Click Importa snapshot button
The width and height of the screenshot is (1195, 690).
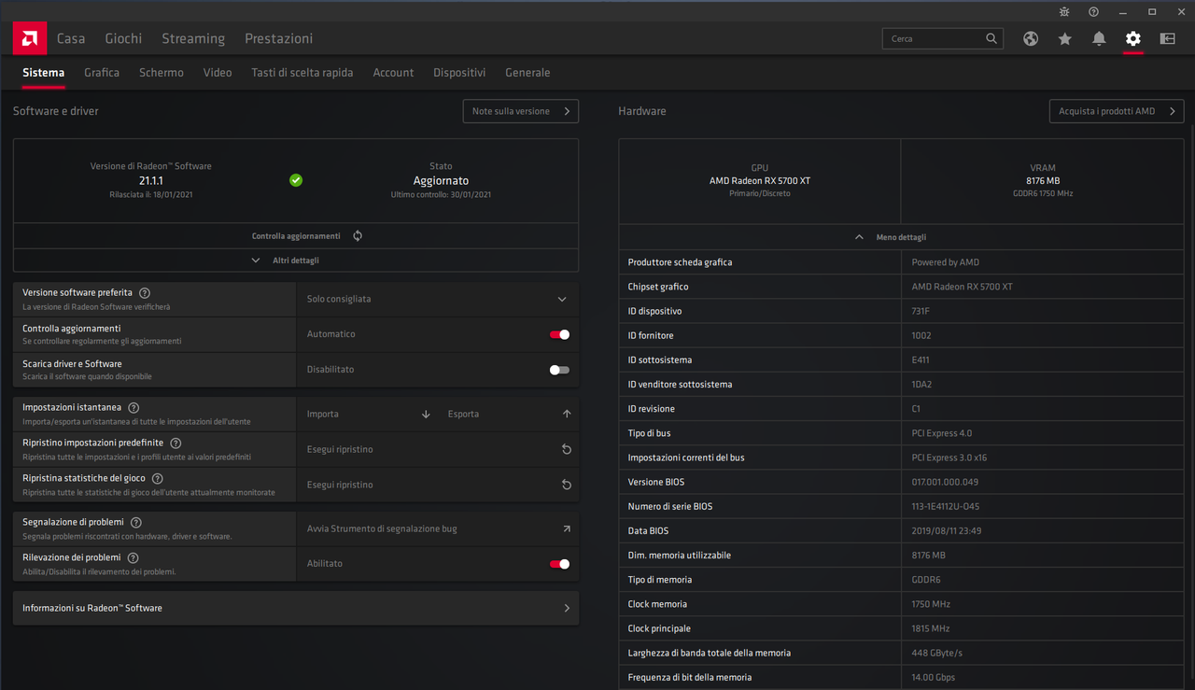click(x=368, y=414)
